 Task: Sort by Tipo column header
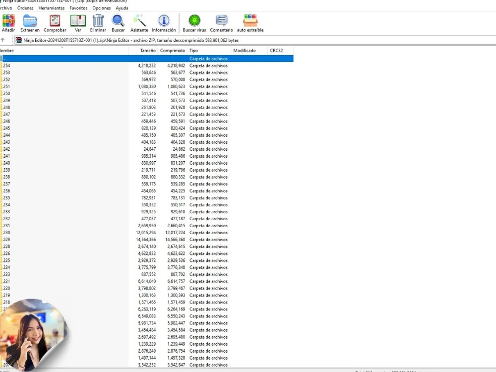click(209, 51)
